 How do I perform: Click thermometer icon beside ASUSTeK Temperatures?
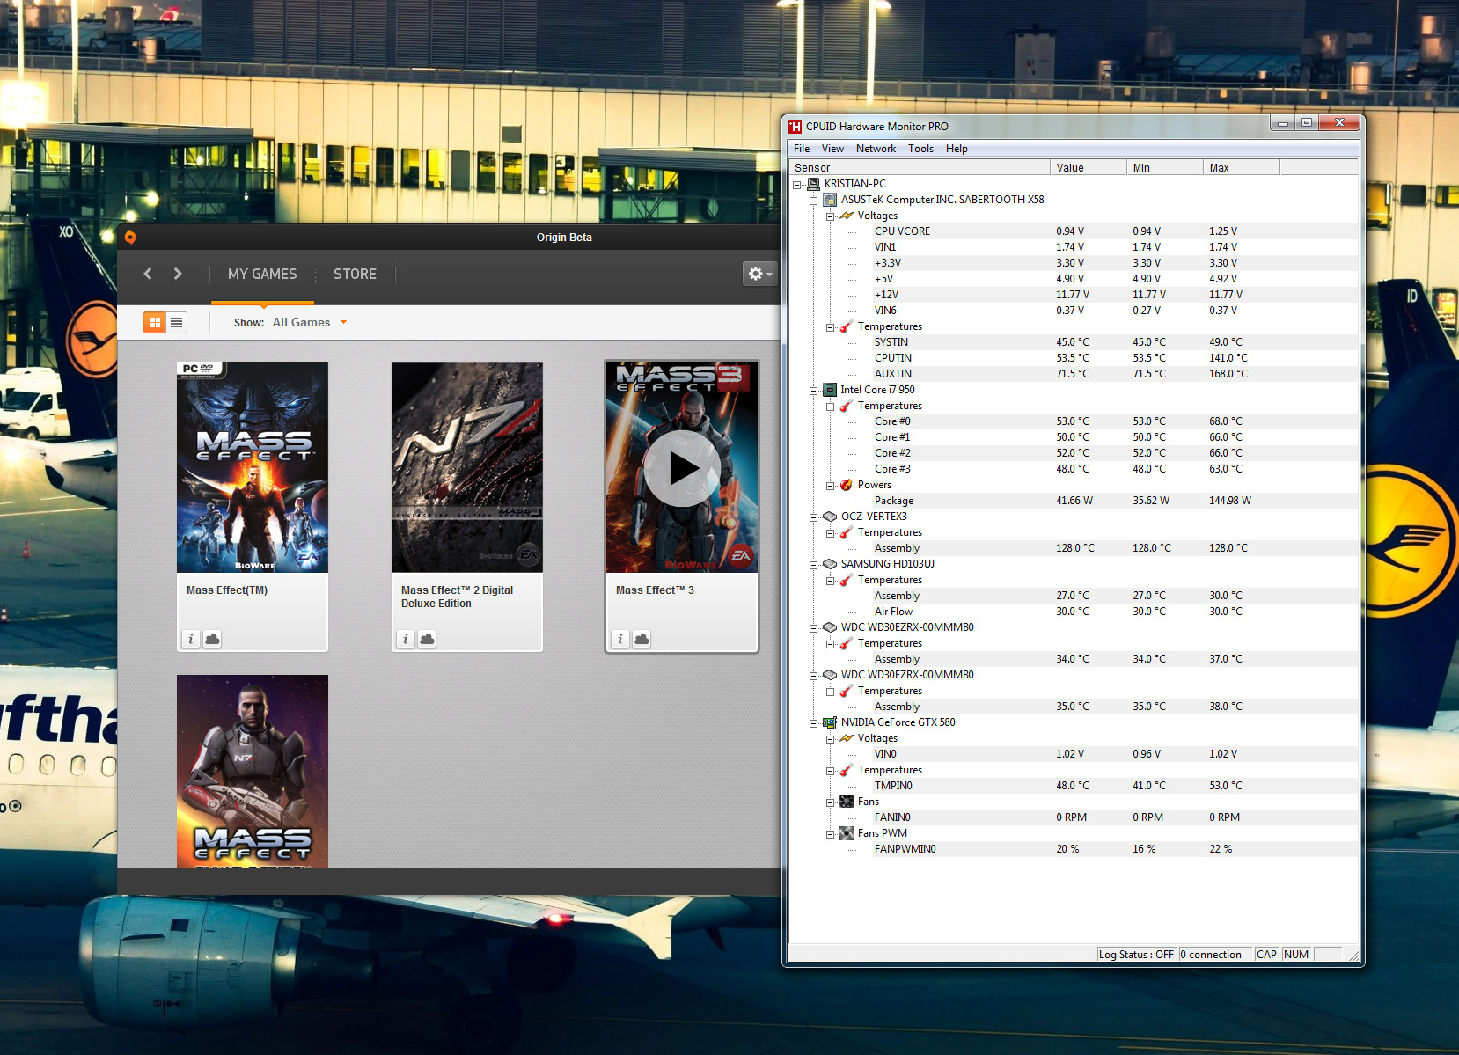pos(847,326)
